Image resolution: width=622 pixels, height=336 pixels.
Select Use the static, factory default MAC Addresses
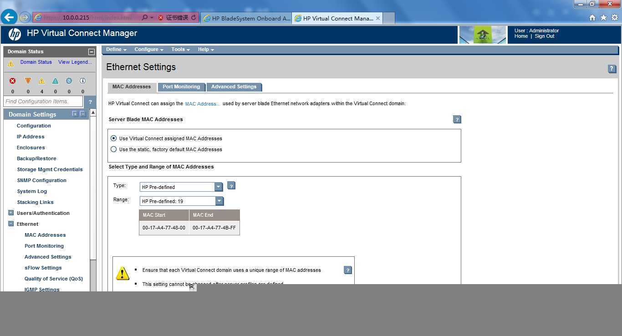(x=114, y=149)
